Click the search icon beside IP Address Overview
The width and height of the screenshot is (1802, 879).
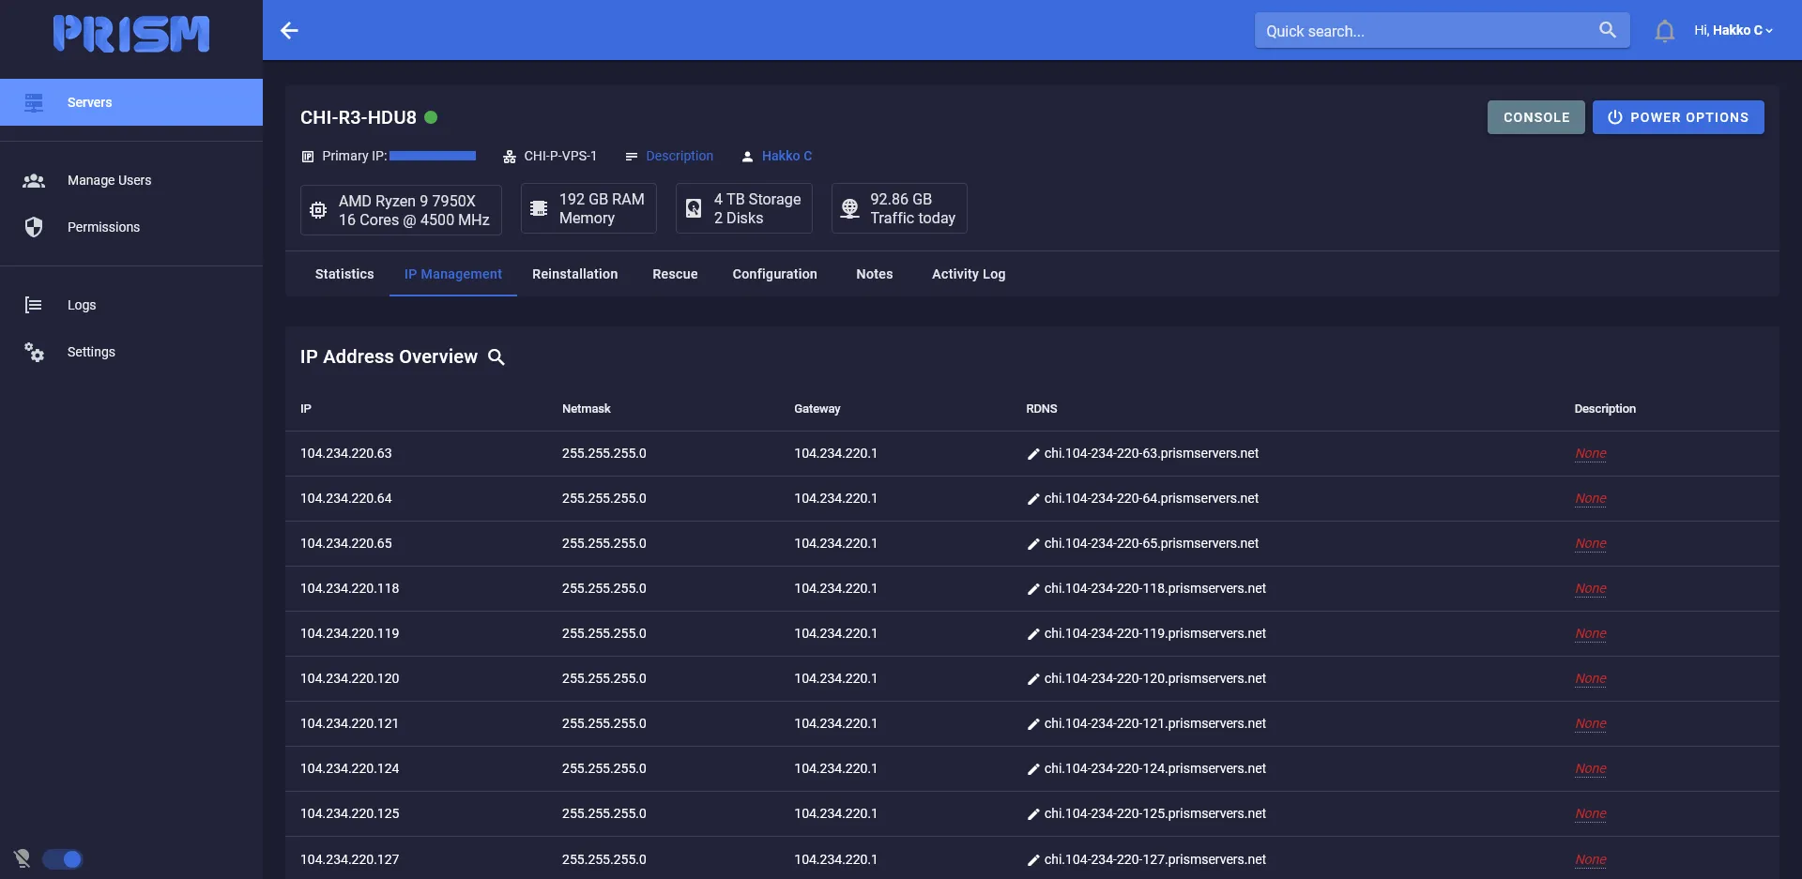496,357
